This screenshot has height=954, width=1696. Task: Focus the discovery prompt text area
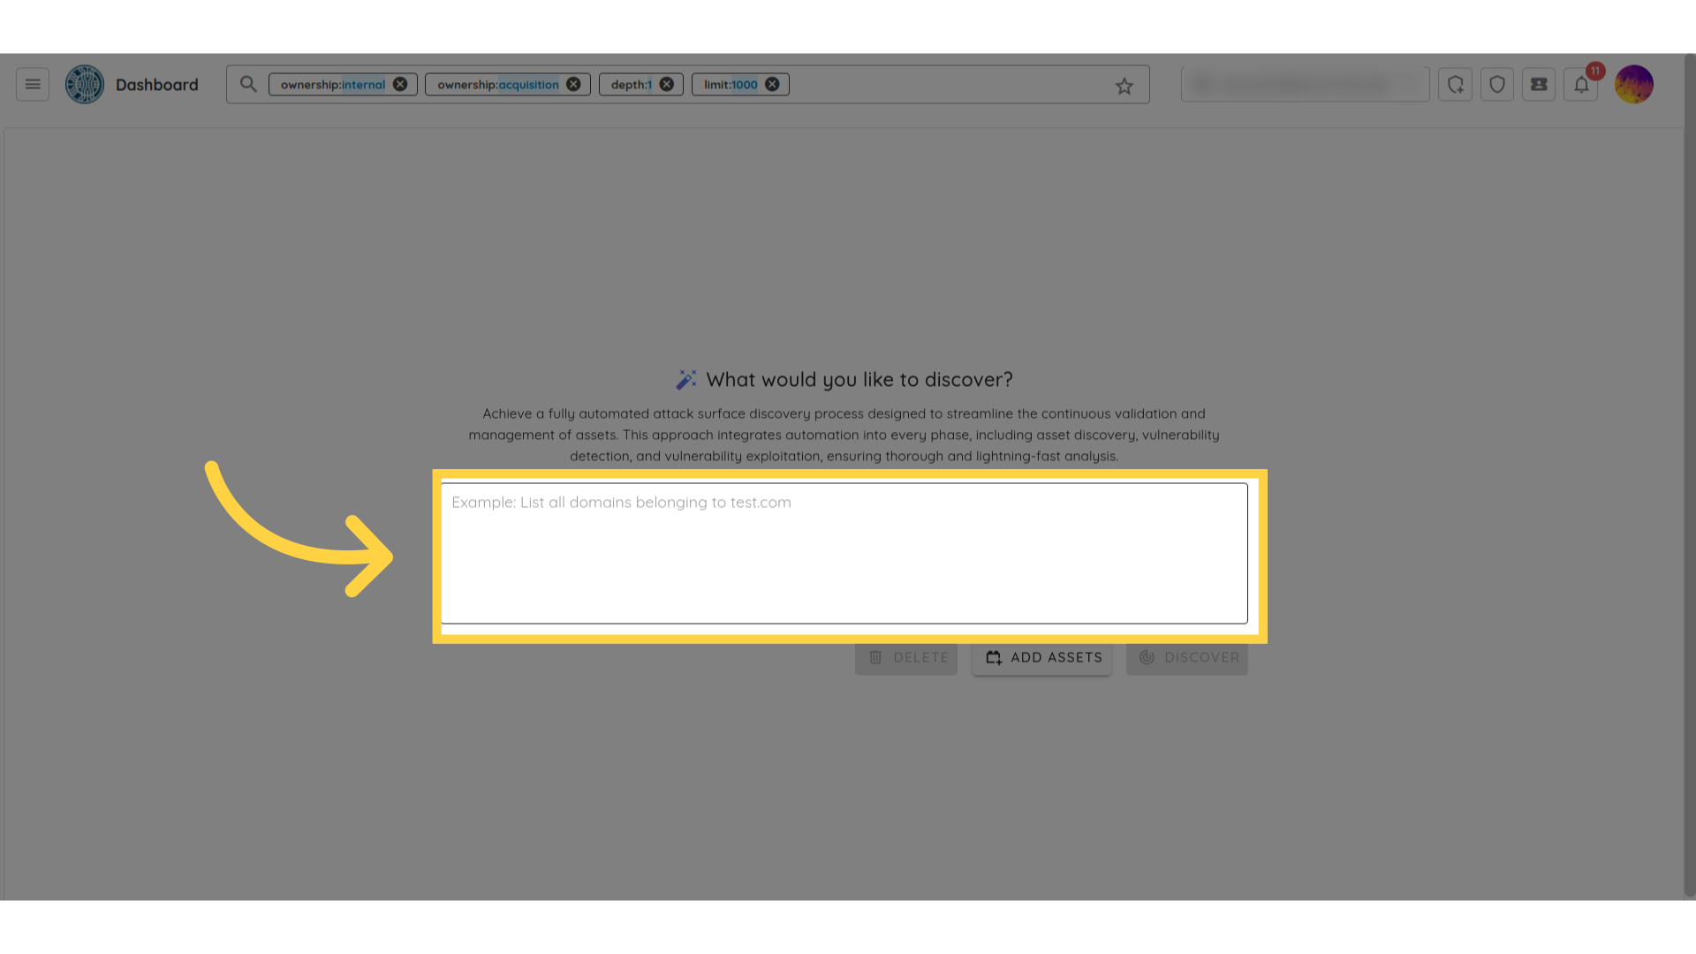click(x=844, y=553)
